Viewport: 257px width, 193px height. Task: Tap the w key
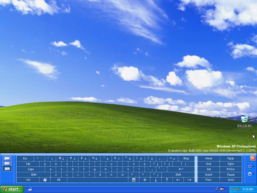(x=56, y=164)
